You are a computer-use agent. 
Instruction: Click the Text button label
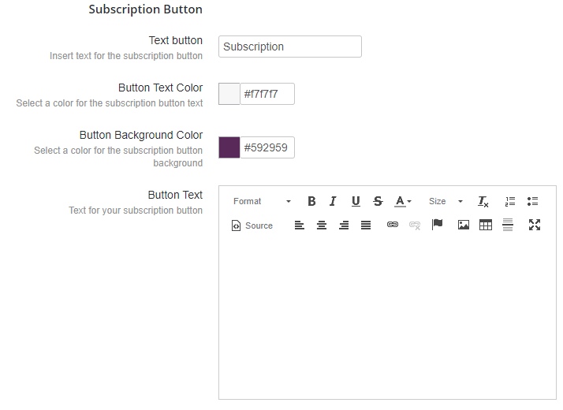[x=176, y=40]
